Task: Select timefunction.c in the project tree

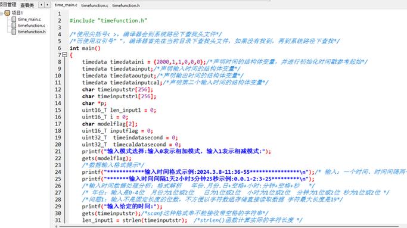Action: tap(32, 26)
